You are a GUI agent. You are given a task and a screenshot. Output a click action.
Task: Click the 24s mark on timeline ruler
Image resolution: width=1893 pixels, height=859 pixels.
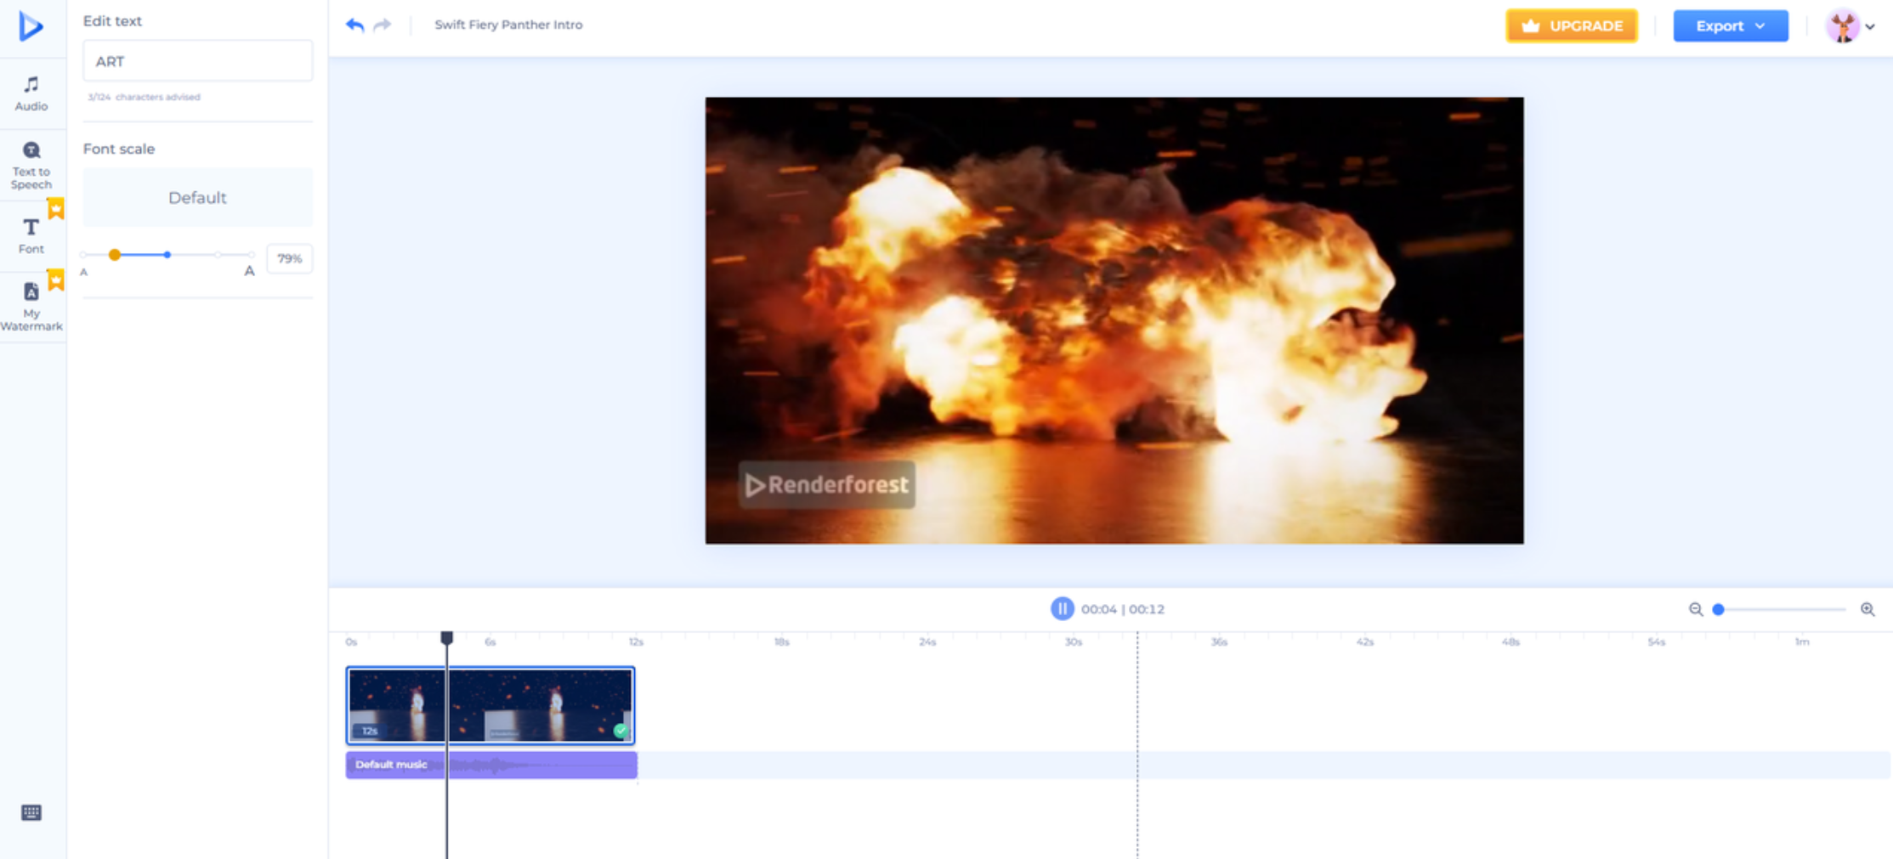(x=927, y=642)
